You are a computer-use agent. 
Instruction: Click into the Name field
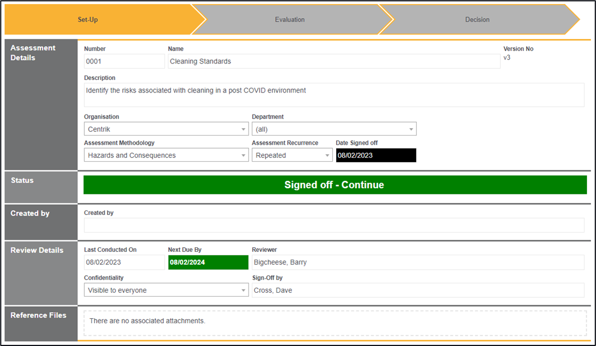tap(334, 61)
